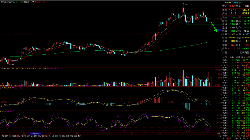Viewport: 250px width, 140px height.
Task: Switch to the RSI indicator tab
Action: pyautogui.click(x=46, y=136)
